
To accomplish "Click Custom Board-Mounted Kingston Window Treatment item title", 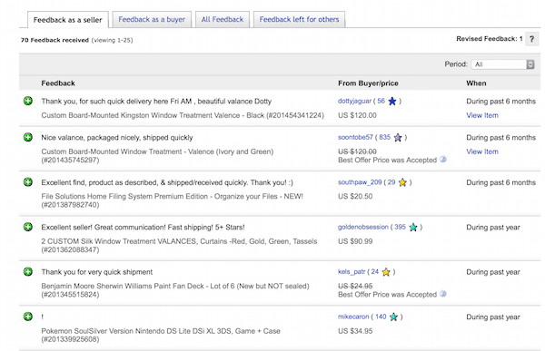I will 183,115.
